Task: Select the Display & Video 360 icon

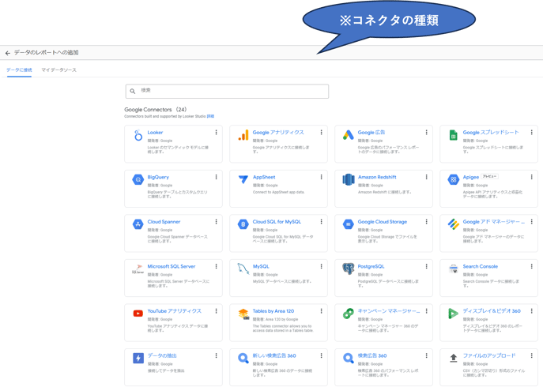Action: 454,314
